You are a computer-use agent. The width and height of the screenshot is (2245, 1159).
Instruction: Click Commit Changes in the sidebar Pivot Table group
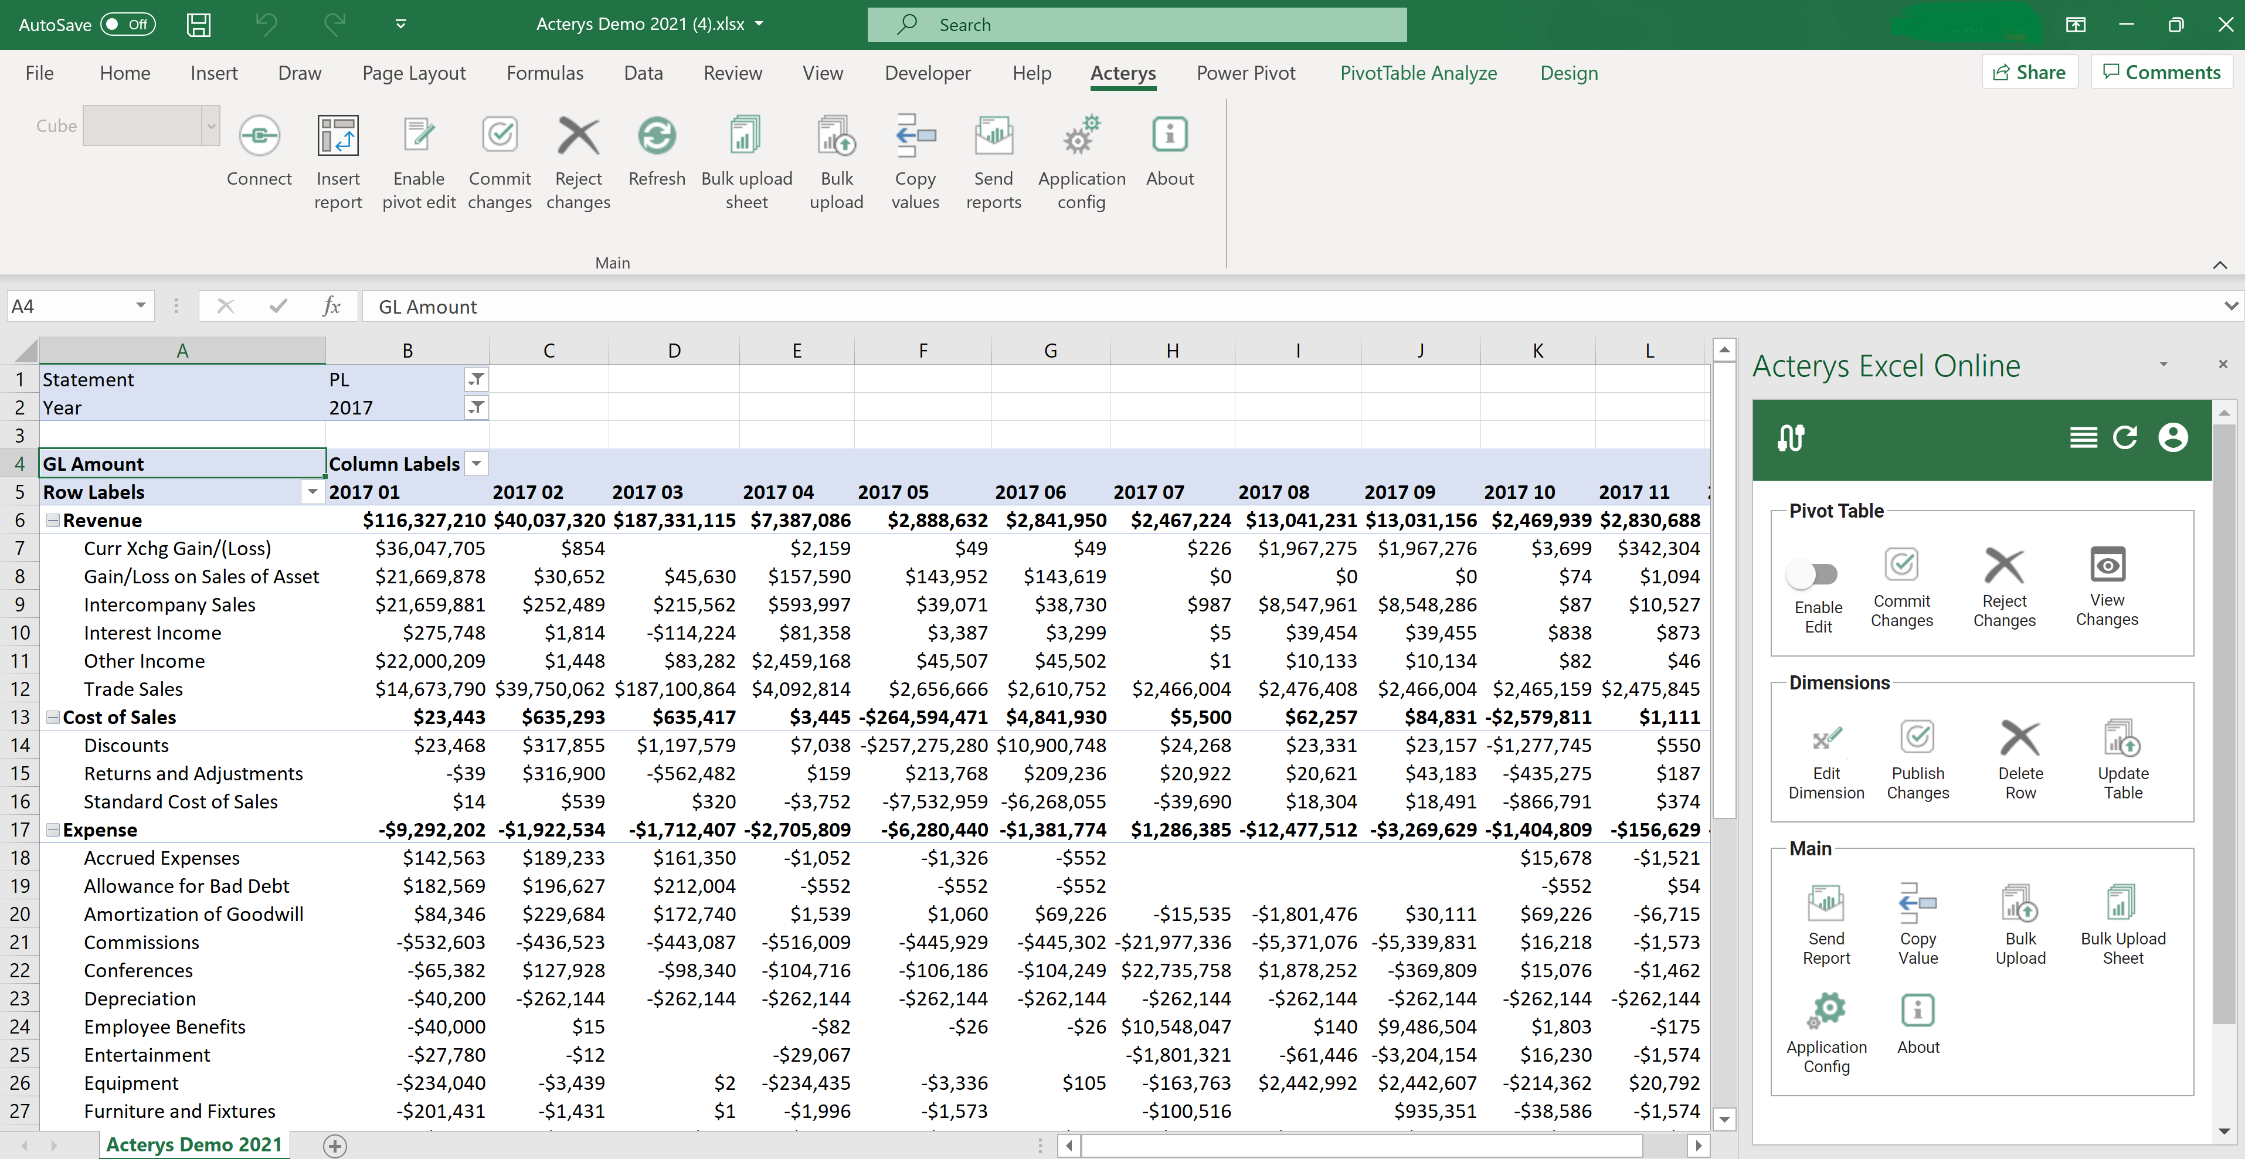point(1903,586)
